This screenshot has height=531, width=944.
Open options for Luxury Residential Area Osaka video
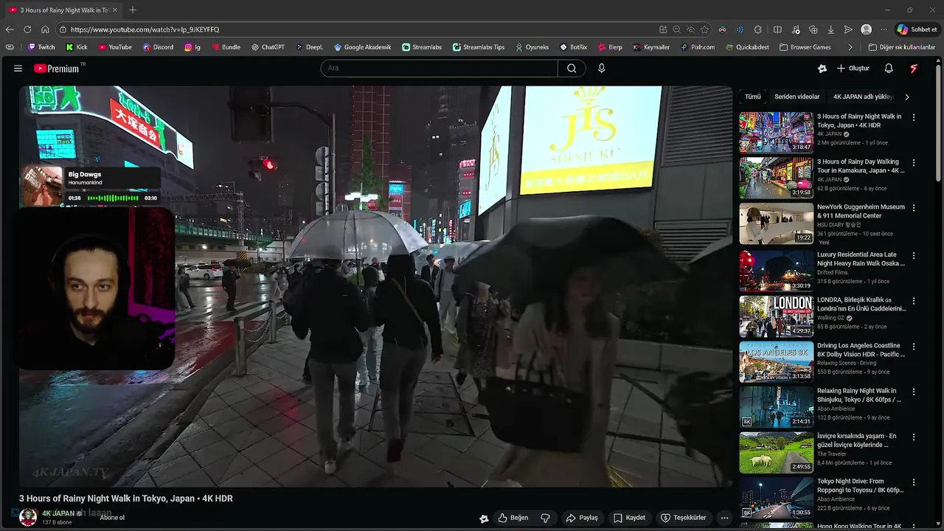pos(914,255)
